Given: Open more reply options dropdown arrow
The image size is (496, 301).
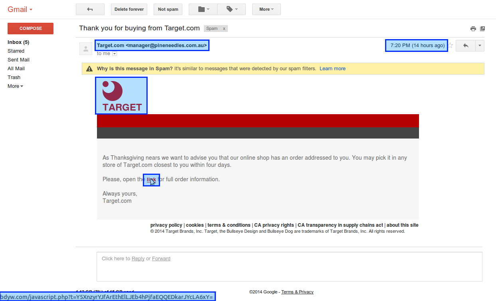Looking at the screenshot, I should coord(480,46).
